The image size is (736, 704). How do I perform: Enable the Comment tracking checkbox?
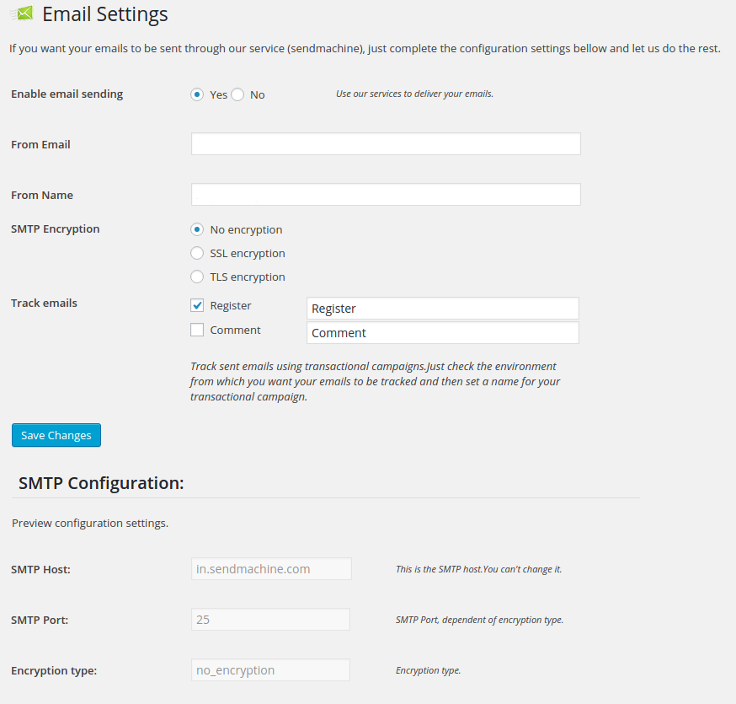pyautogui.click(x=197, y=330)
